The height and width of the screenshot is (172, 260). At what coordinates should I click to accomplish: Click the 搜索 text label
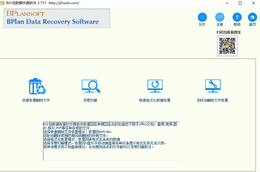coord(202,25)
